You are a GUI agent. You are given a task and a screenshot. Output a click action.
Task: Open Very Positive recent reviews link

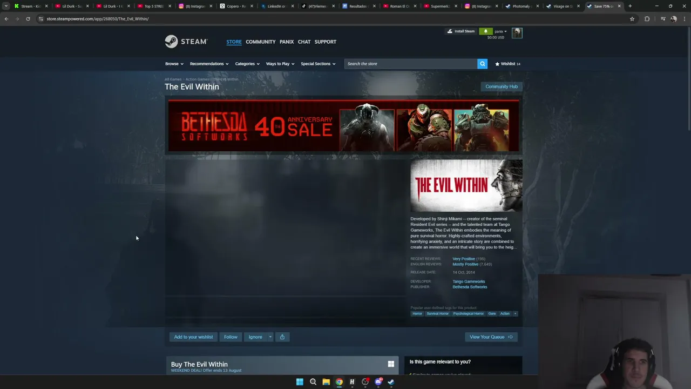pyautogui.click(x=464, y=259)
